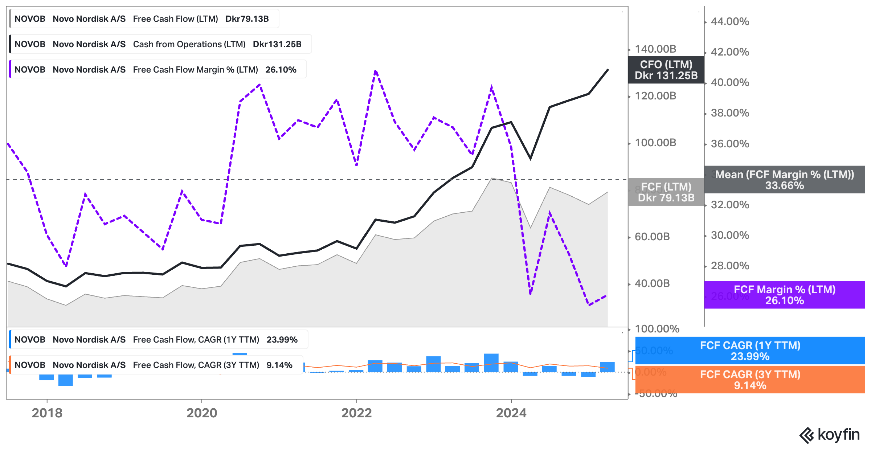Click the 44.00% tick on the margin axis
This screenshot has width=871, height=450.
[730, 21]
